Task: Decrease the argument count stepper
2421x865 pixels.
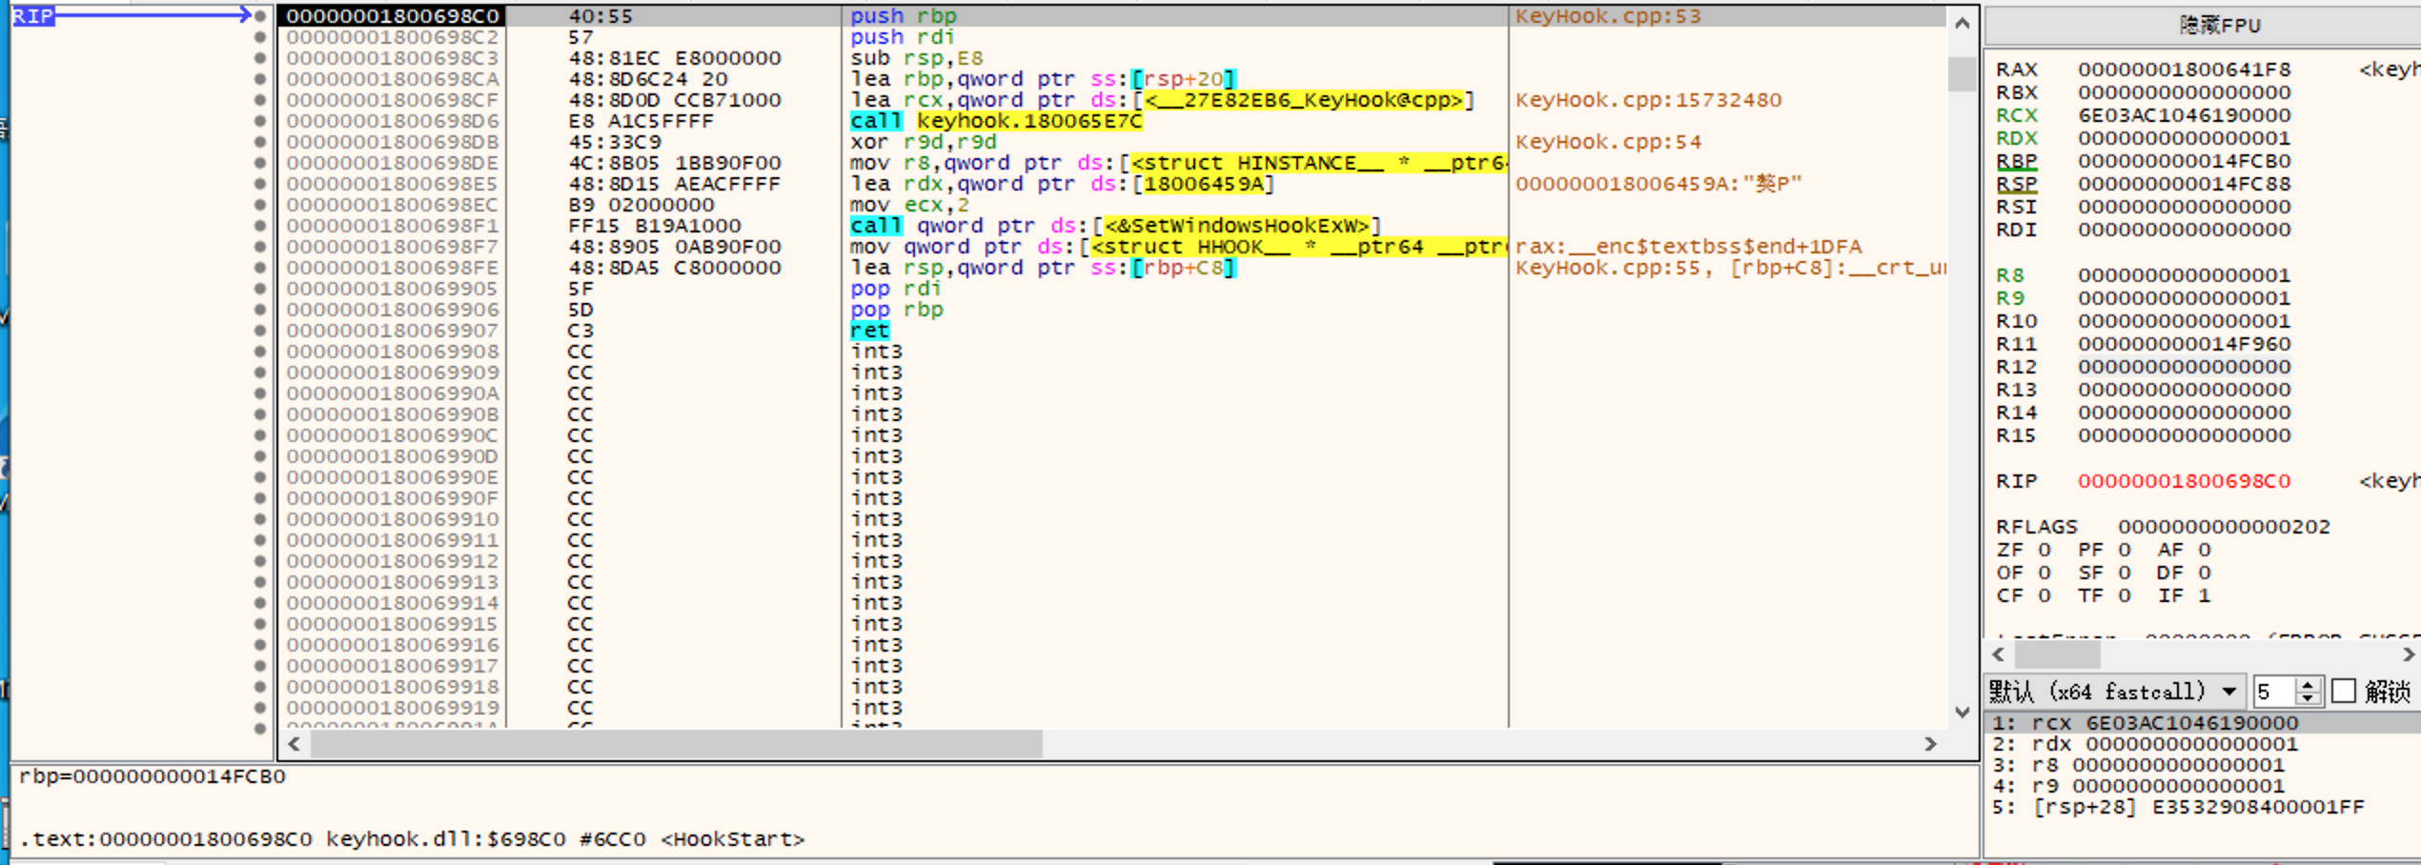Action: tap(2308, 698)
